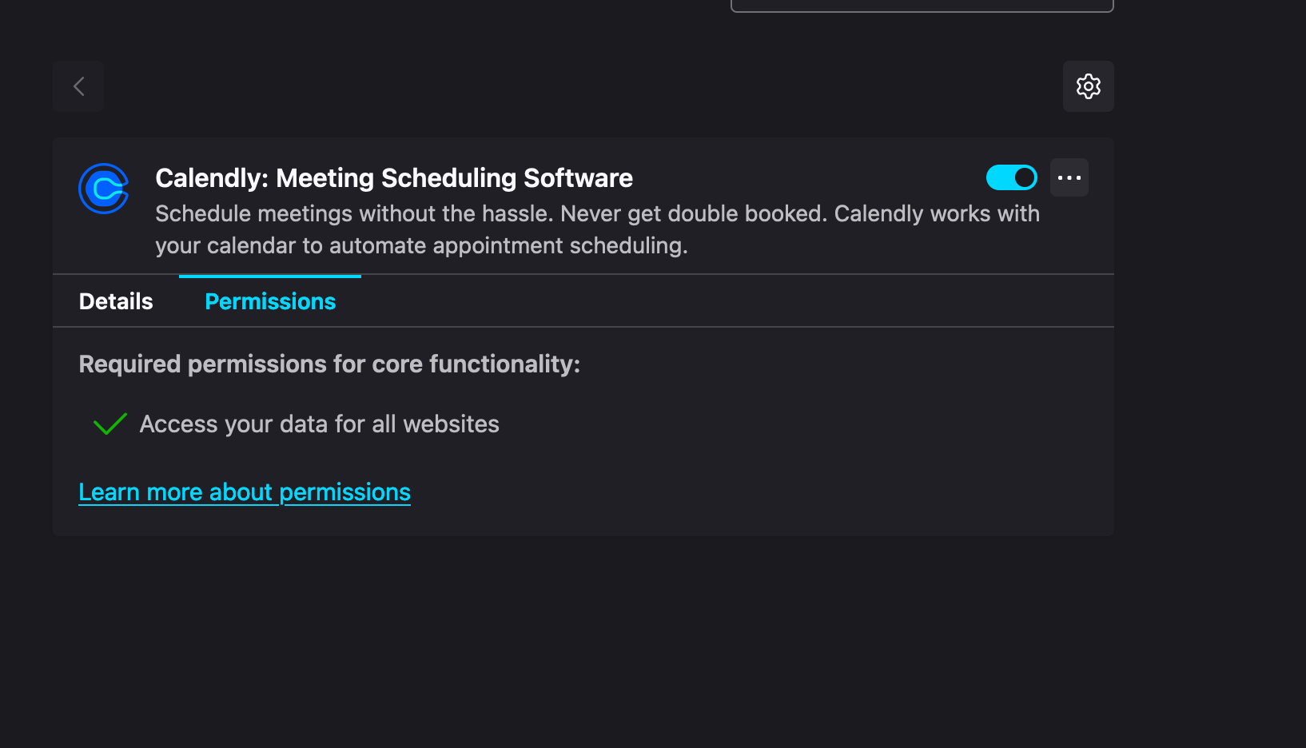Viewport: 1306px width, 748px height.
Task: Follow the underlined permissions help link
Action: tap(245, 492)
